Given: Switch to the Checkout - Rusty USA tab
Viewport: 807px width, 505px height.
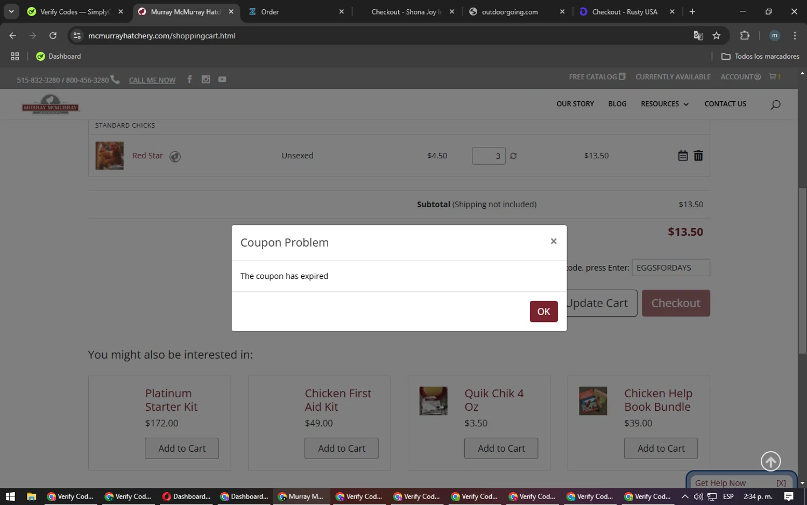Looking at the screenshot, I should tap(627, 11).
